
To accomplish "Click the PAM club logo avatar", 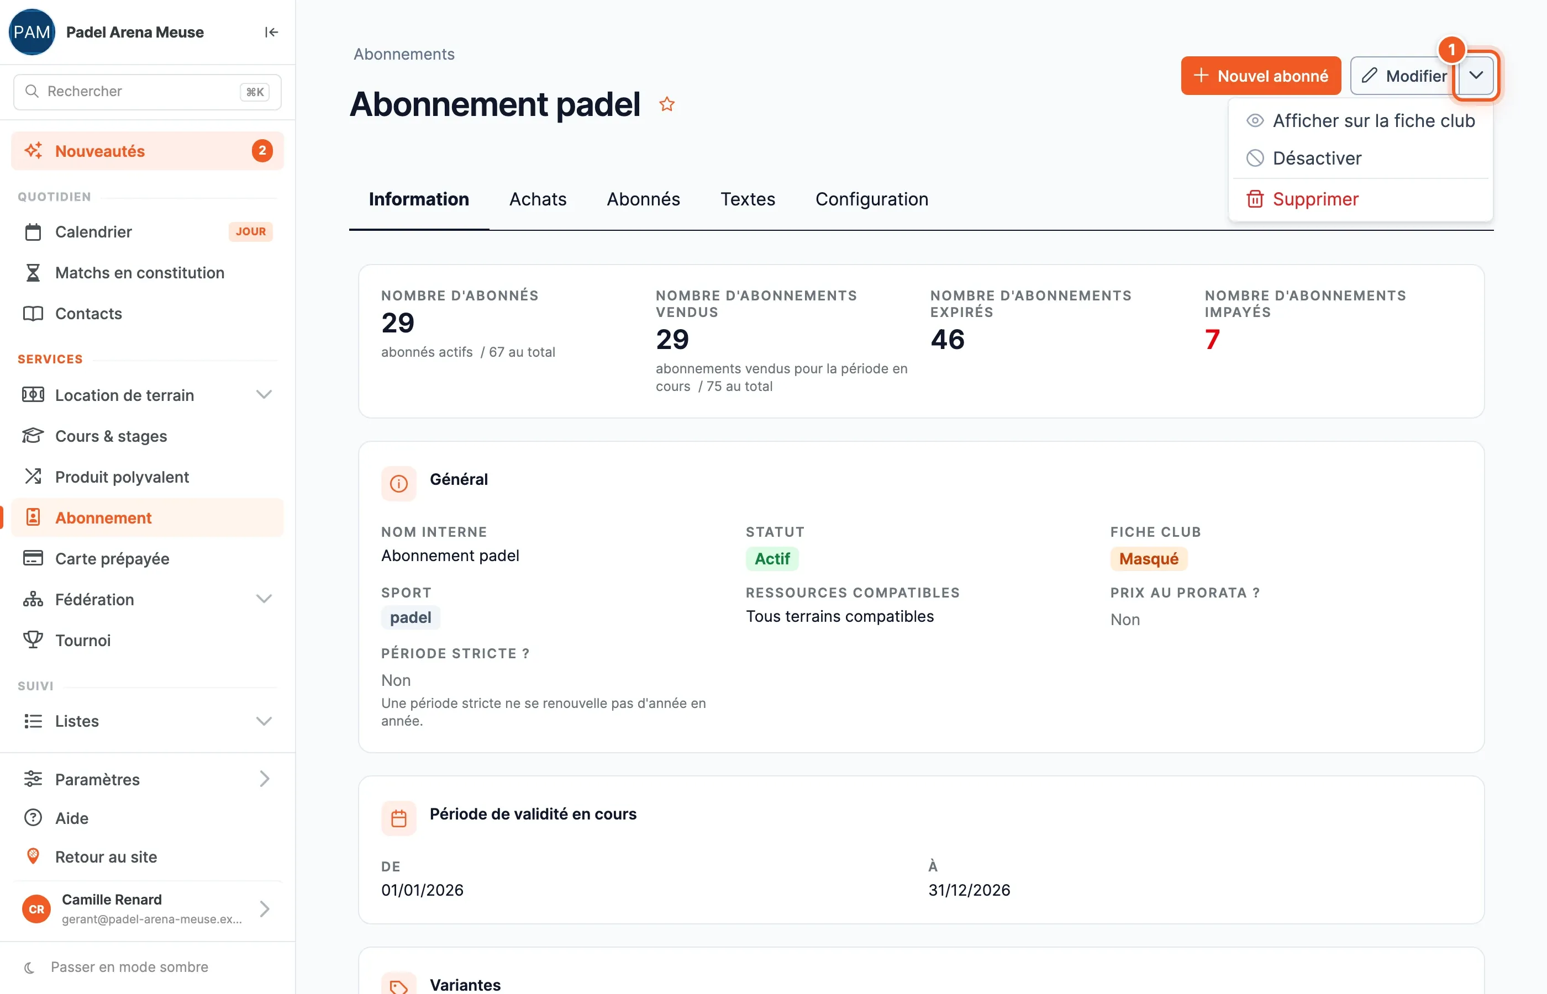I will (31, 32).
